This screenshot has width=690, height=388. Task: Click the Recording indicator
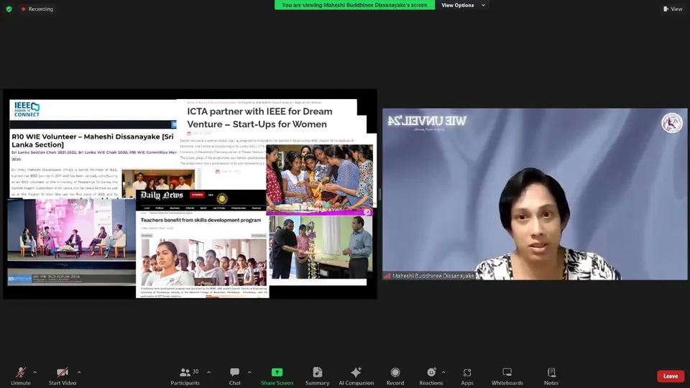pyautogui.click(x=37, y=9)
